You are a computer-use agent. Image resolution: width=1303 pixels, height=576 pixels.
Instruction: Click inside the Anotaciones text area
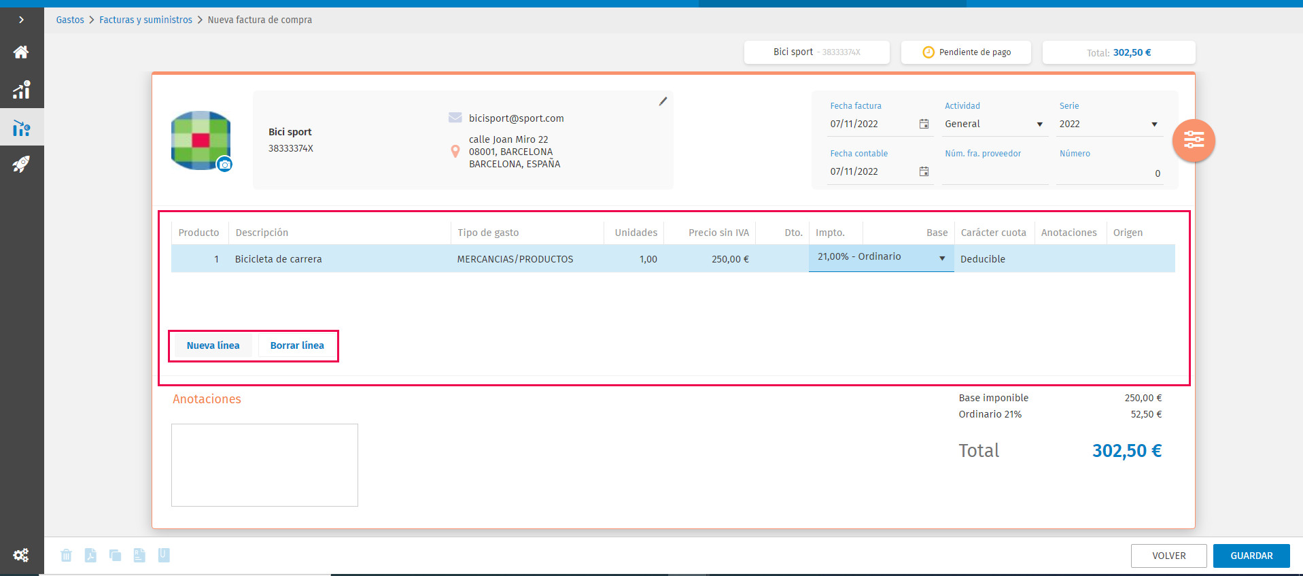coord(264,465)
